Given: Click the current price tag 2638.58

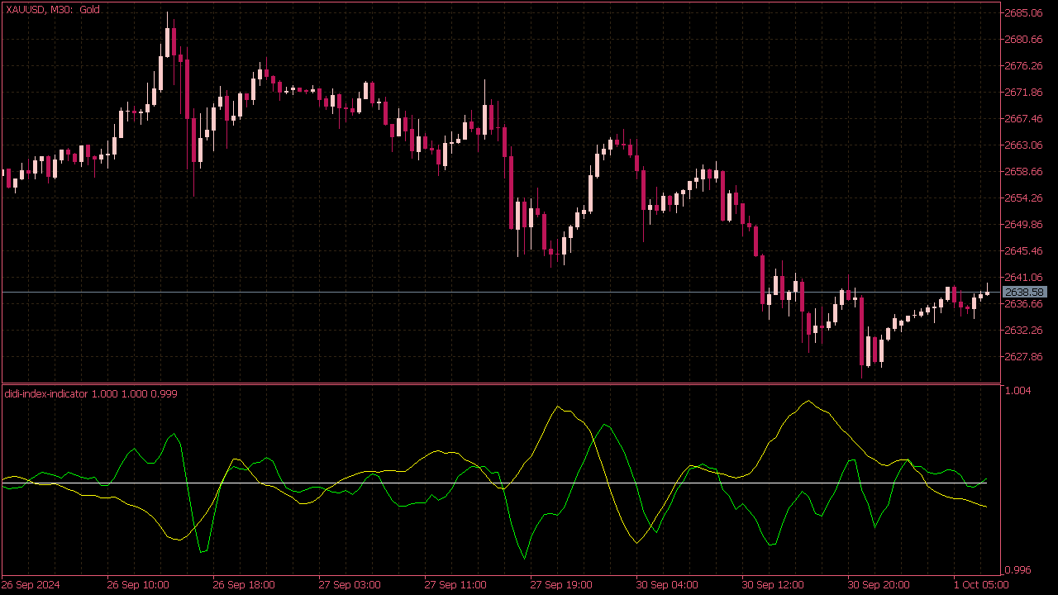Looking at the screenshot, I should [x=1025, y=293].
